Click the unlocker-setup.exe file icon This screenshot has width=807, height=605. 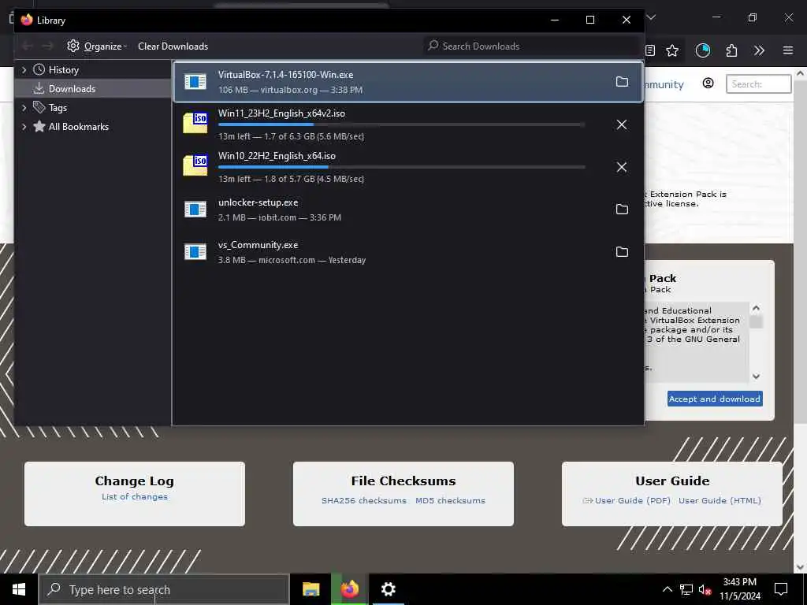pyautogui.click(x=195, y=210)
